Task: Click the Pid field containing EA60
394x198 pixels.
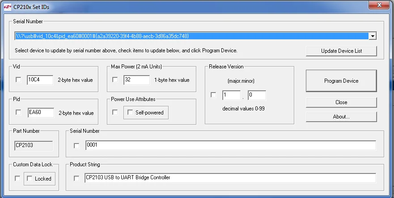Action: pyautogui.click(x=41, y=113)
